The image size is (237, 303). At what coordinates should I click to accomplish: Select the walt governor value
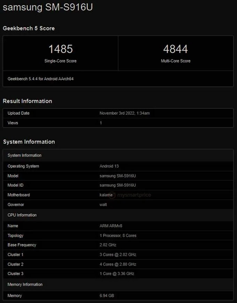[x=103, y=205]
